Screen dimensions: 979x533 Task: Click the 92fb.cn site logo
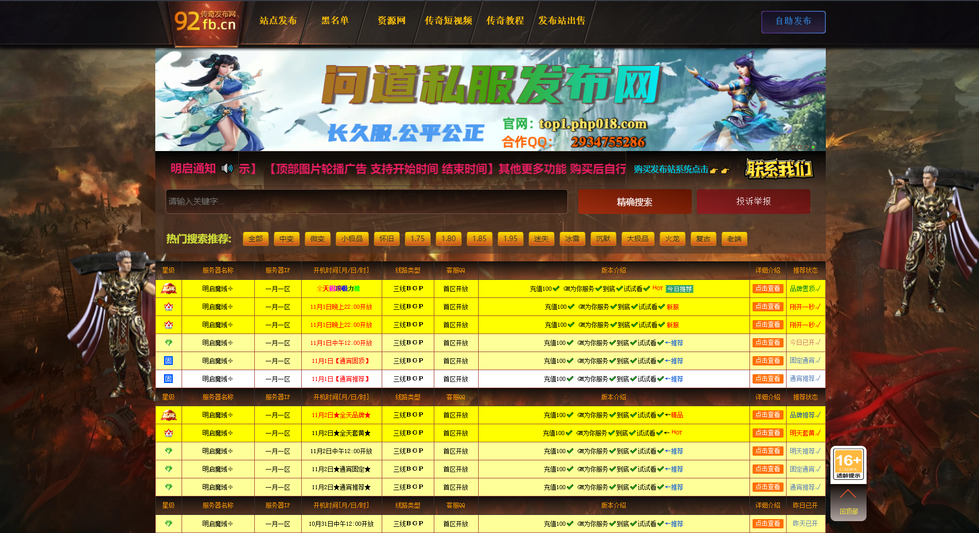pos(205,22)
